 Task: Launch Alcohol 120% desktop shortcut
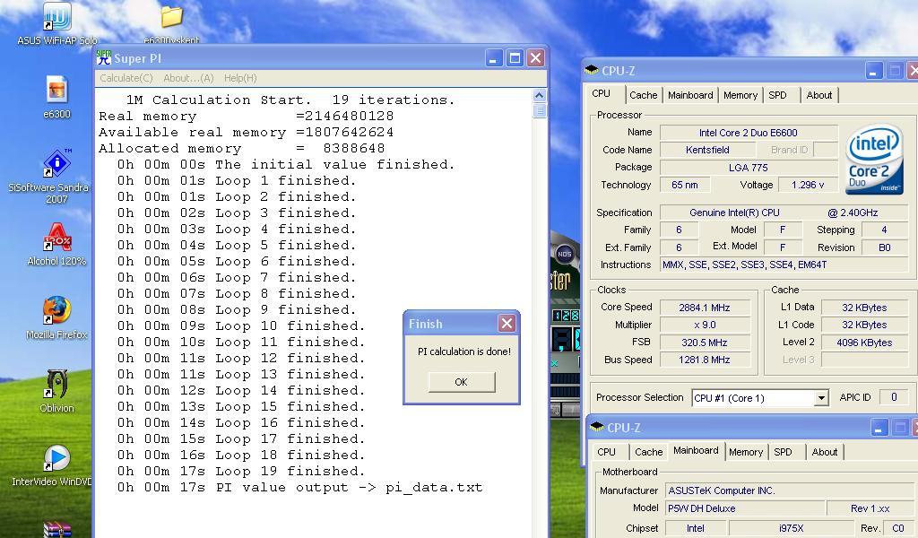coord(56,237)
